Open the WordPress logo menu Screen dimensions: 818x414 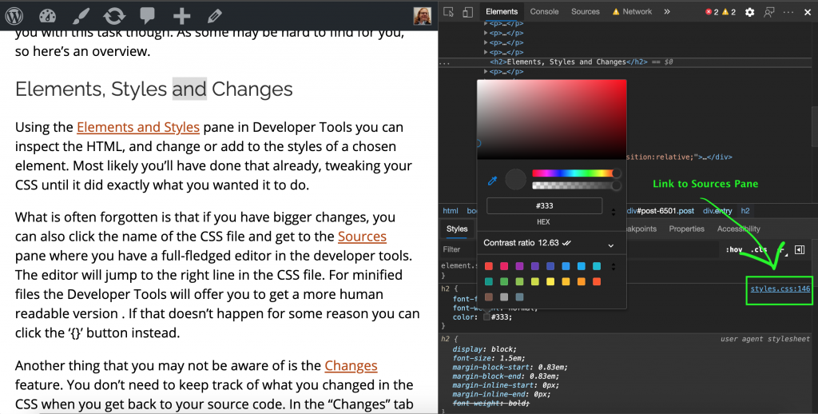14,16
